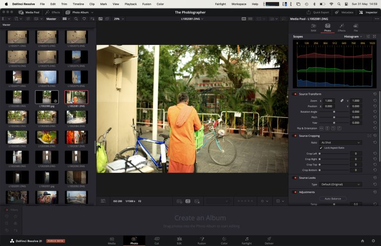Click the flip horizontal icon
This screenshot has height=246, width=381.
(321, 128)
